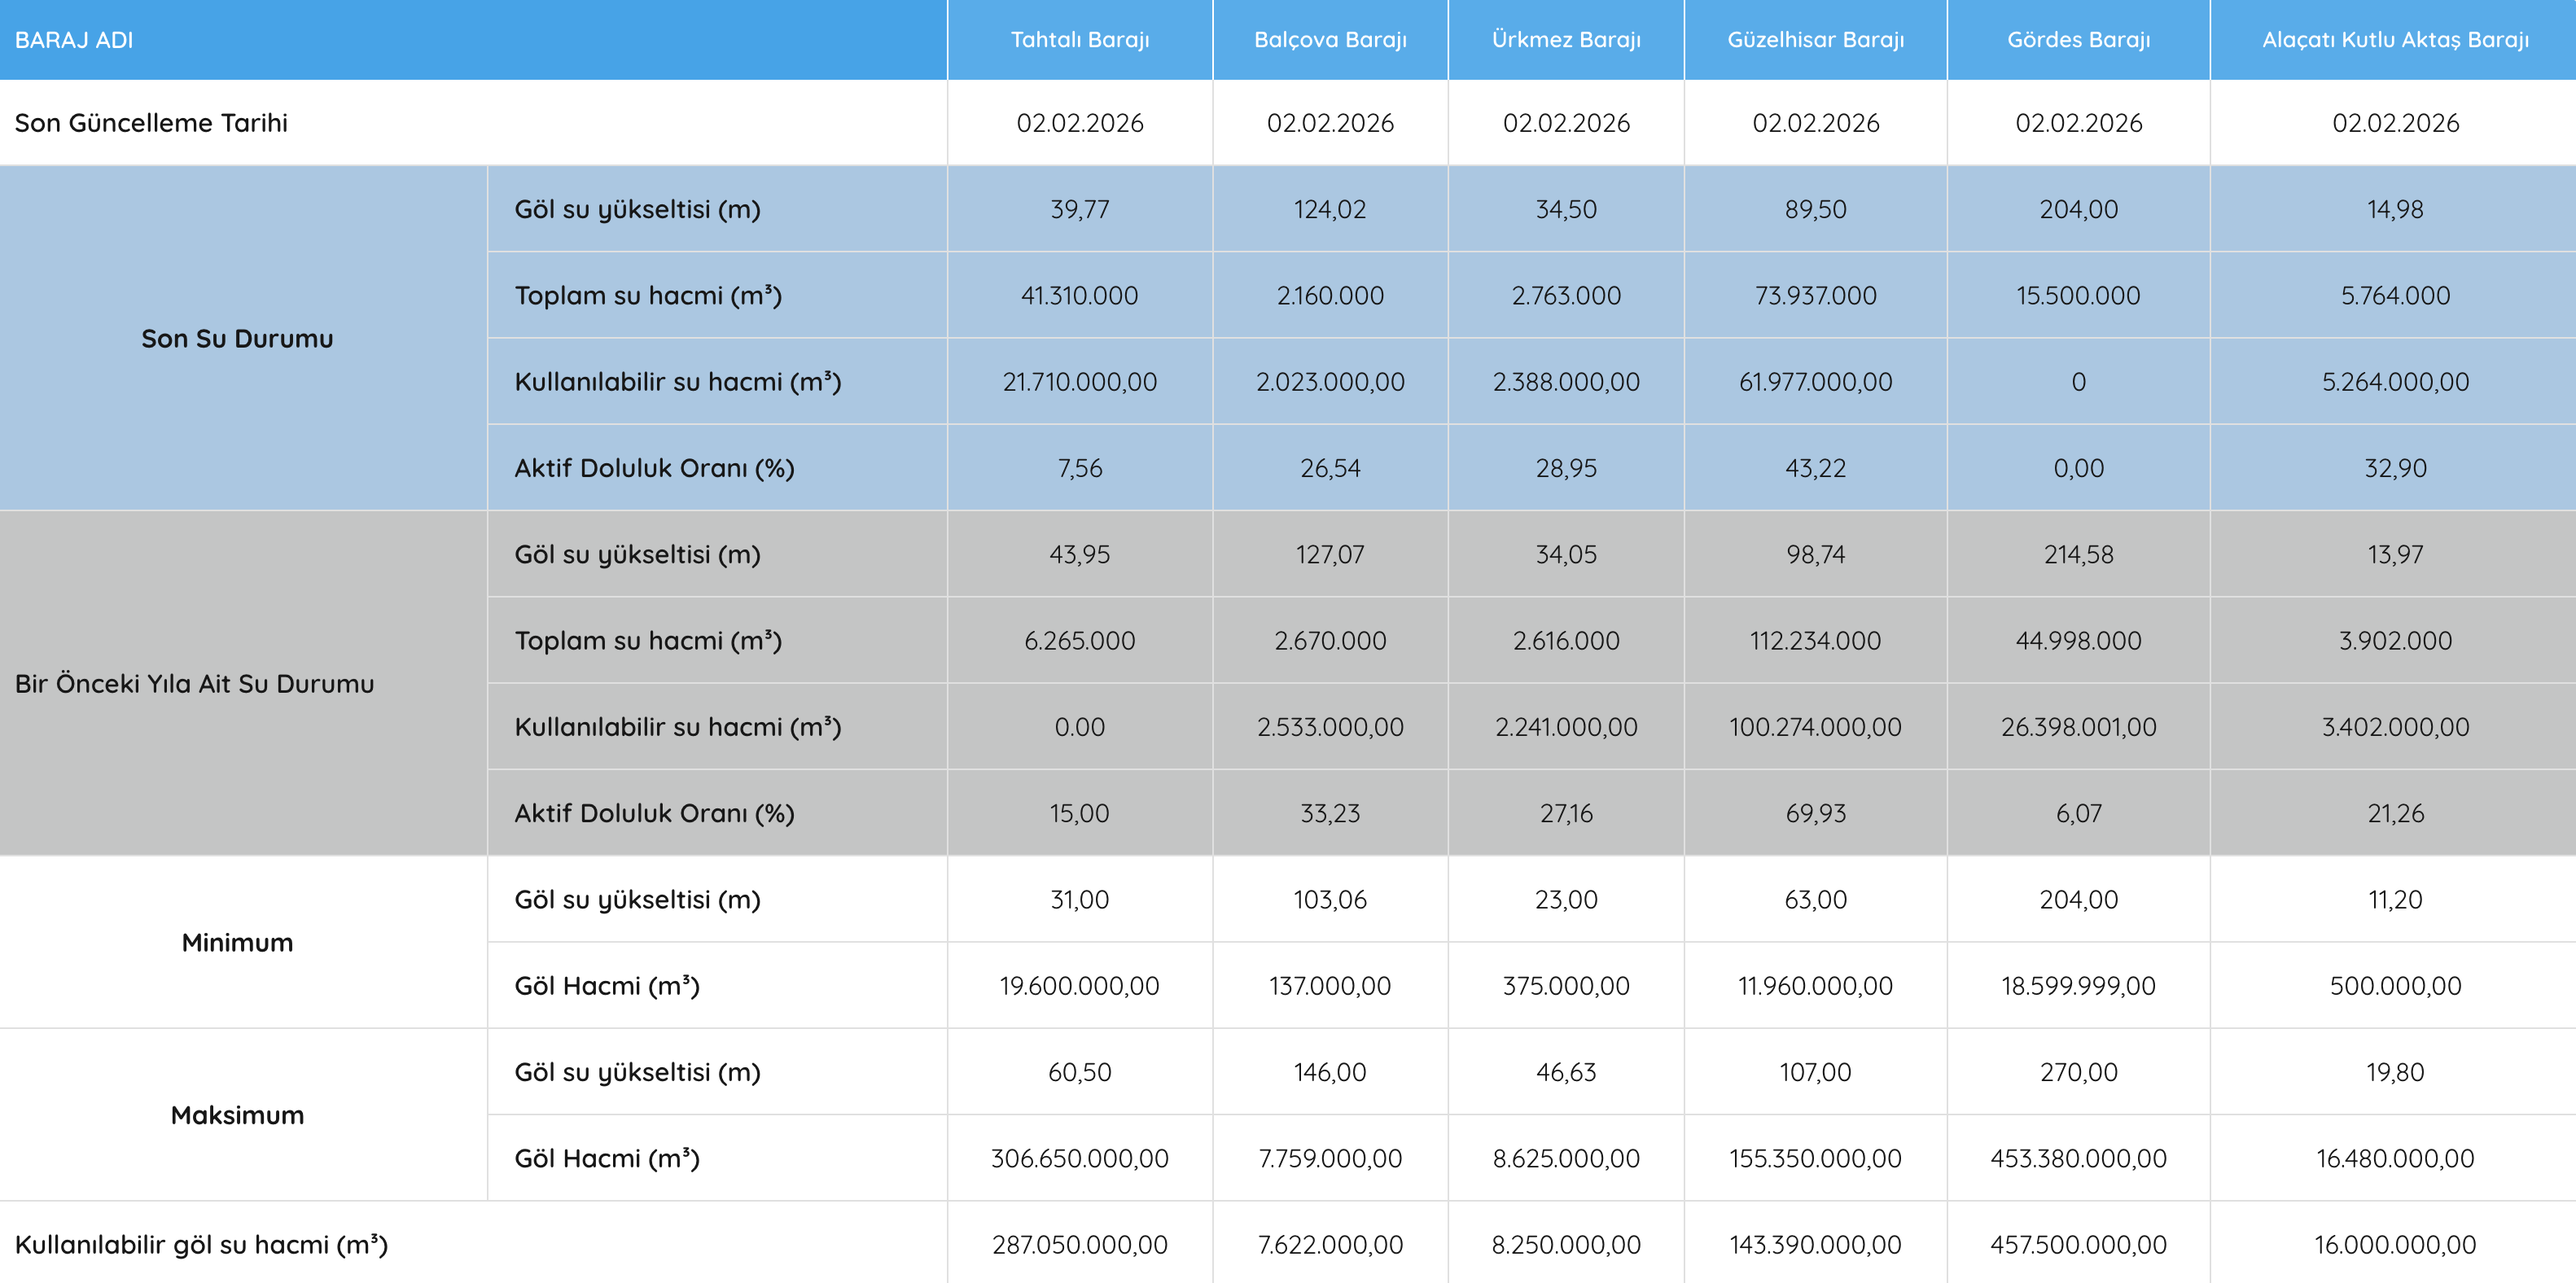Click the Son Güncelleme Tarihi row label
Image resolution: width=2576 pixels, height=1283 pixels.
151,123
